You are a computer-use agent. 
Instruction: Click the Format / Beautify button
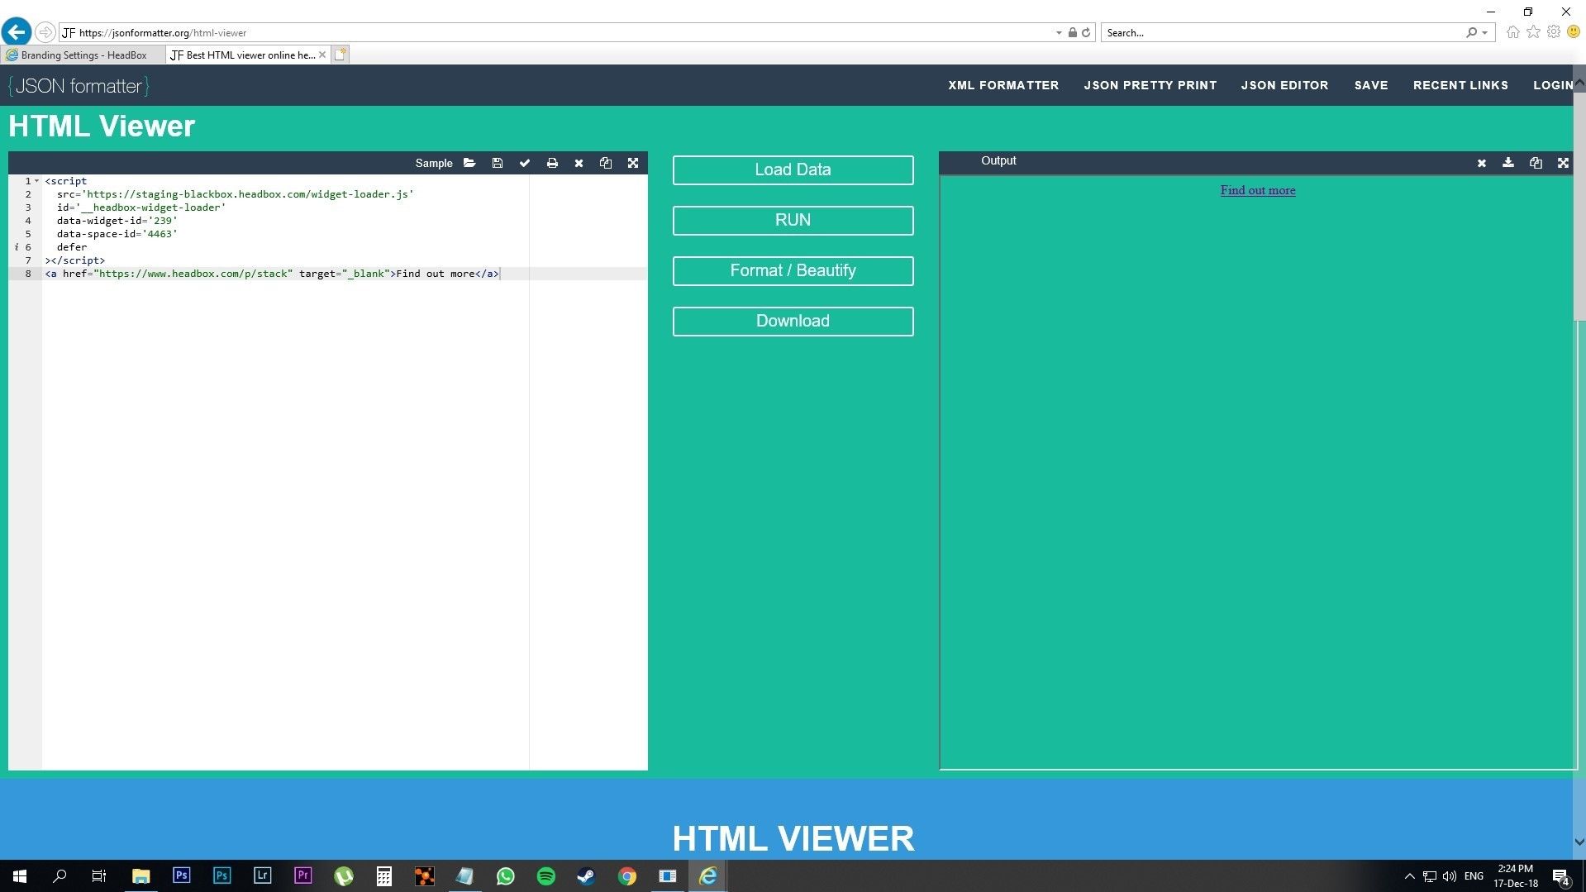pos(793,271)
